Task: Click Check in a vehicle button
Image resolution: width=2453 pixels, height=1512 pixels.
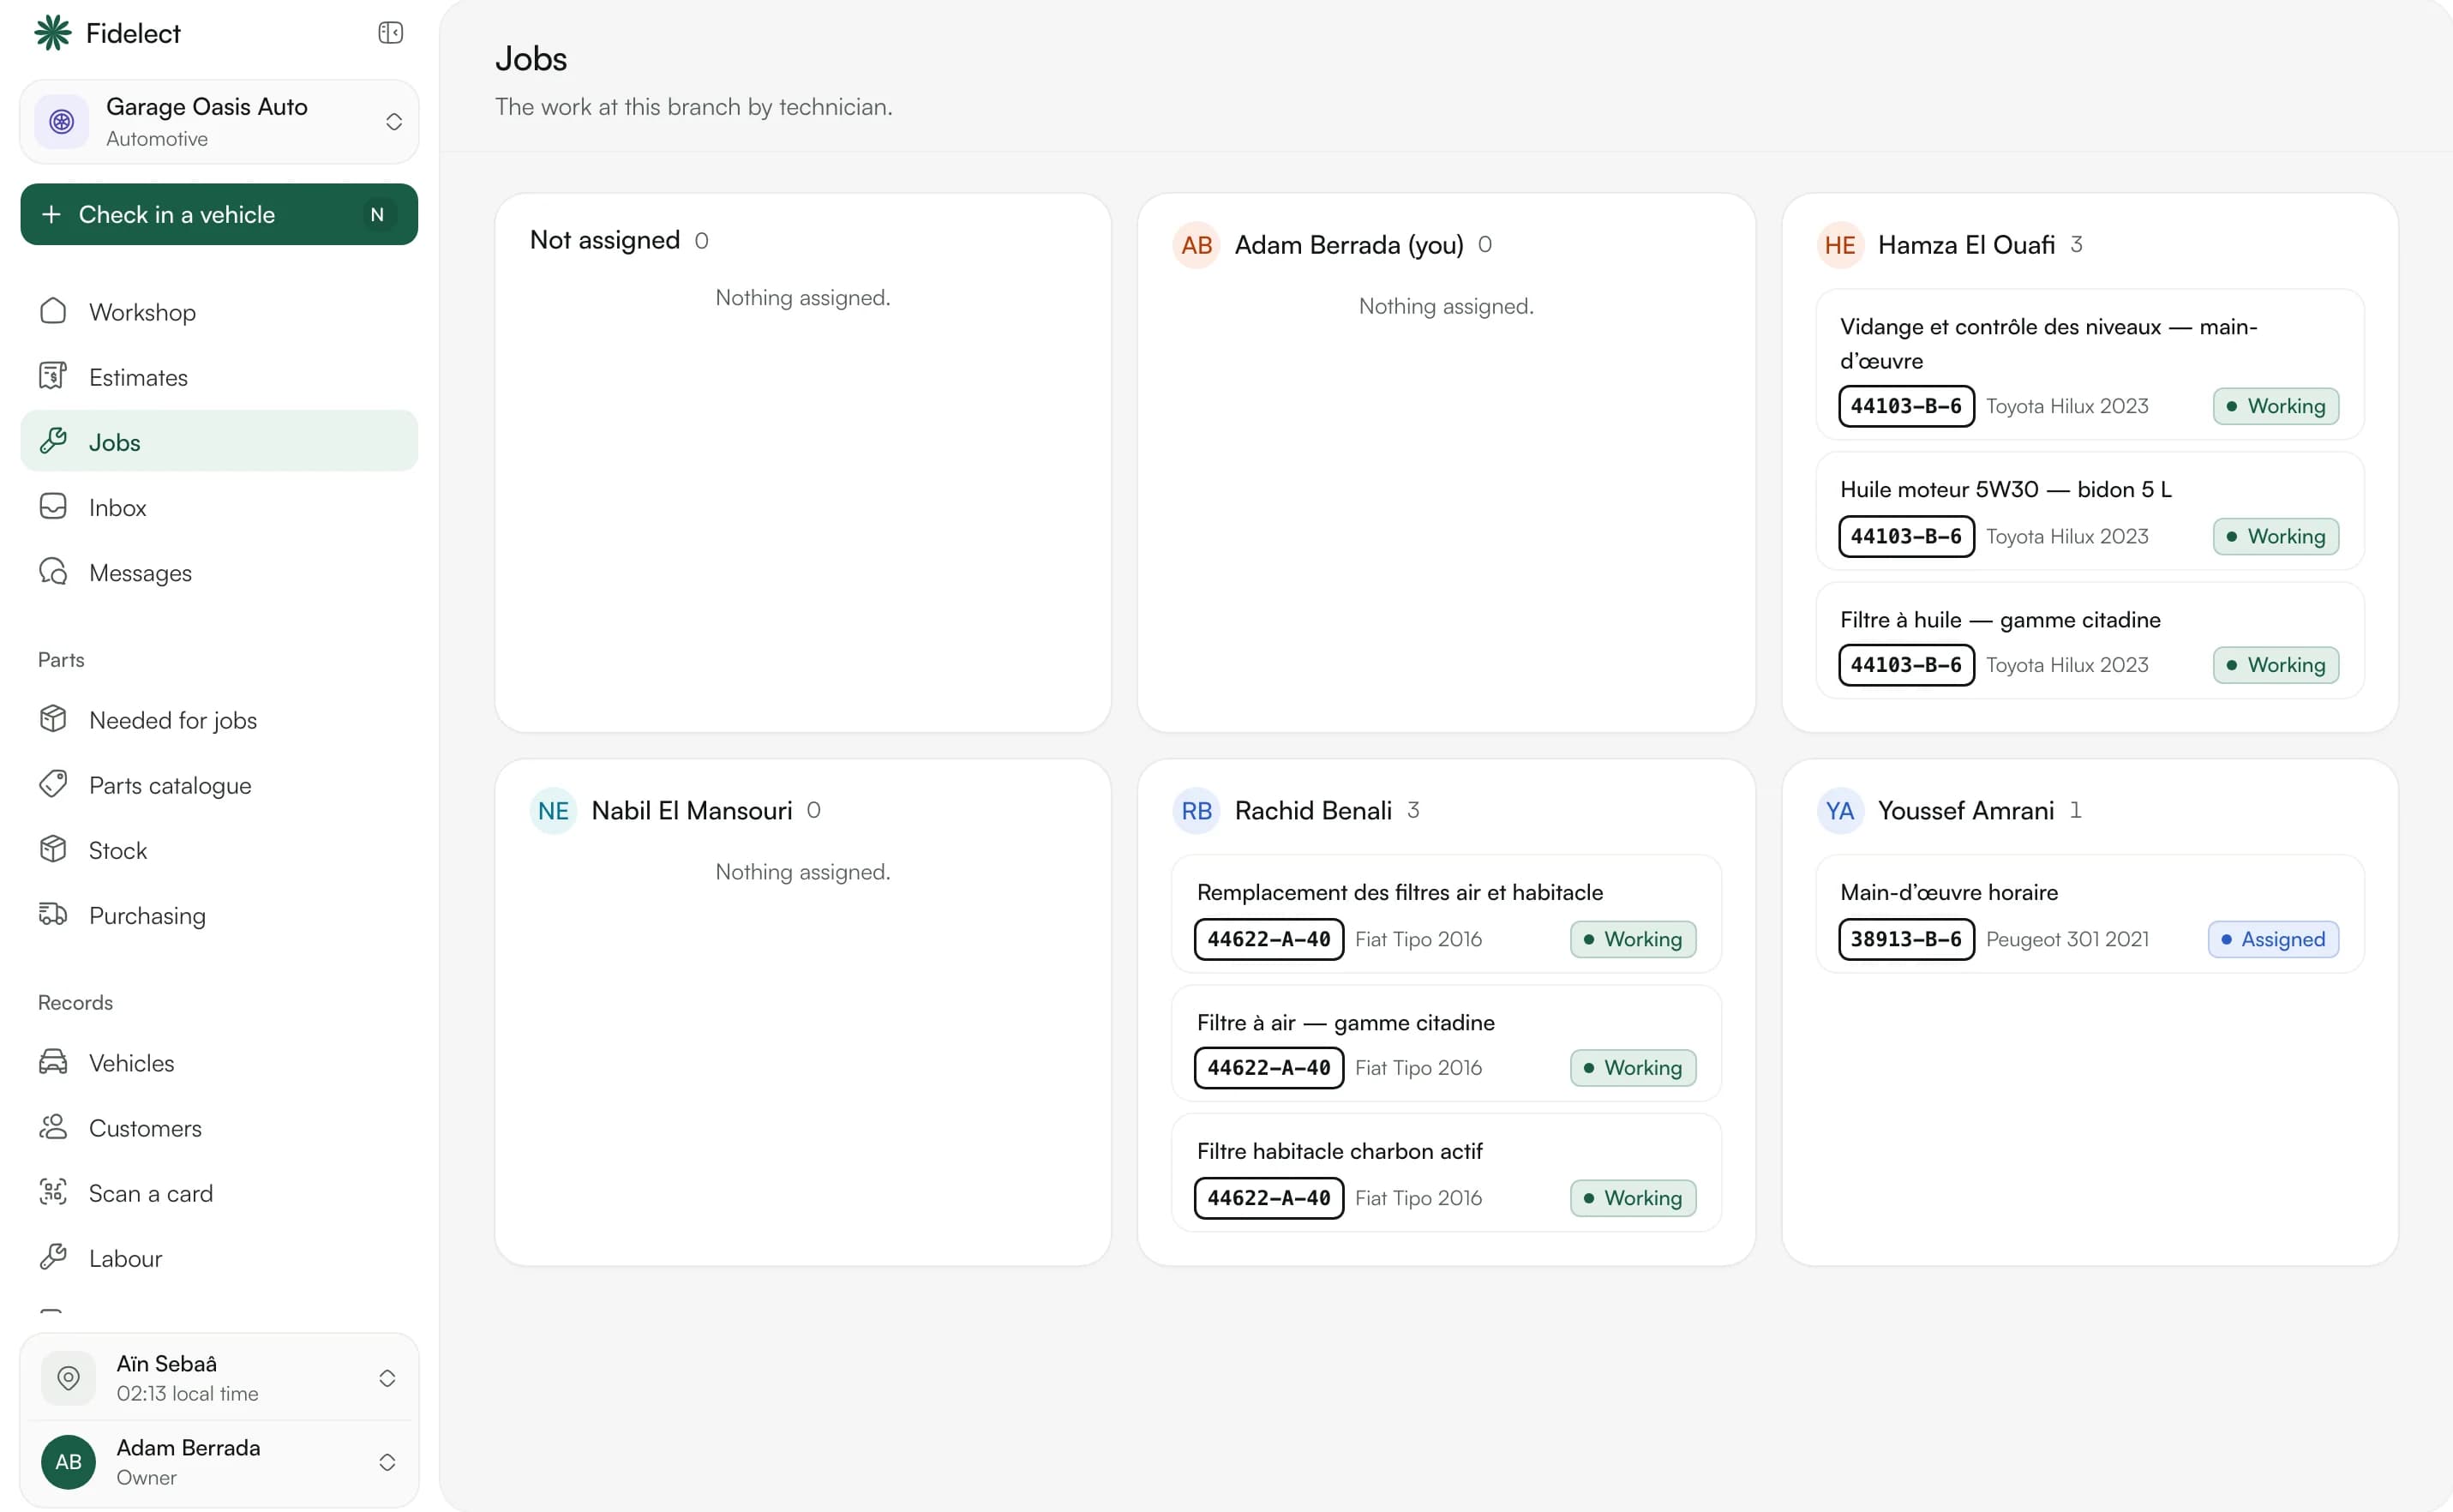Action: pos(219,214)
